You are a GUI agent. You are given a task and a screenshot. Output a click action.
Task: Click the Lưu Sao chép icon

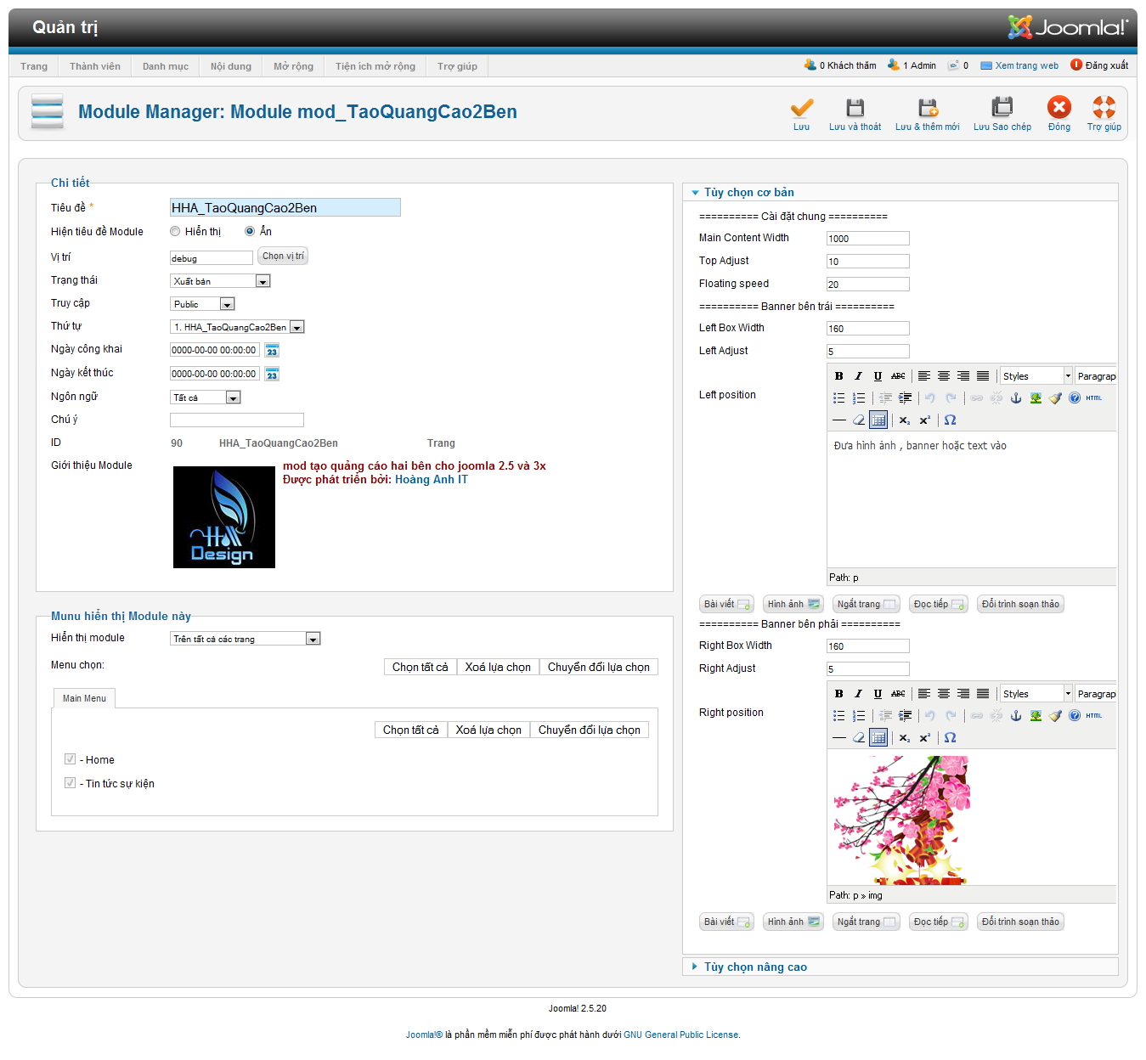click(x=1002, y=108)
